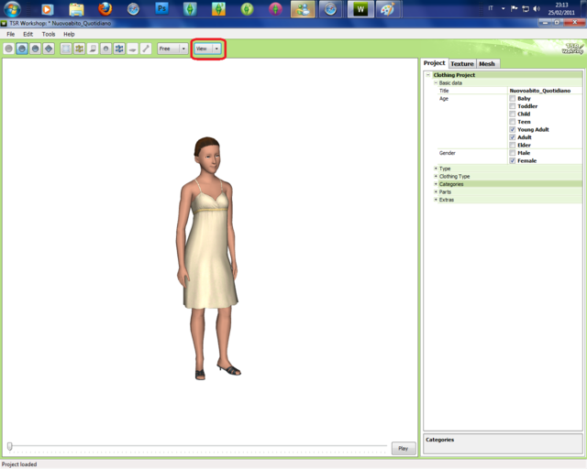Select the diamond shaped render icon
The width and height of the screenshot is (587, 469).
point(49,49)
